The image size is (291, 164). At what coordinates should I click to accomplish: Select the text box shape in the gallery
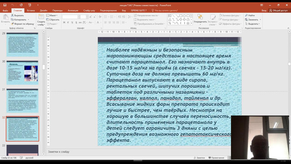tap(170, 16)
